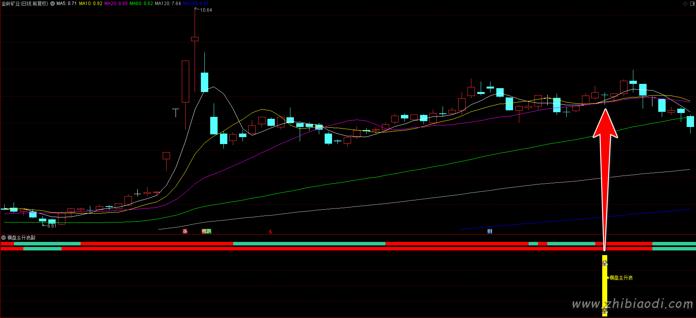
Task: Click the square window icon at top right
Action: coord(692,3)
